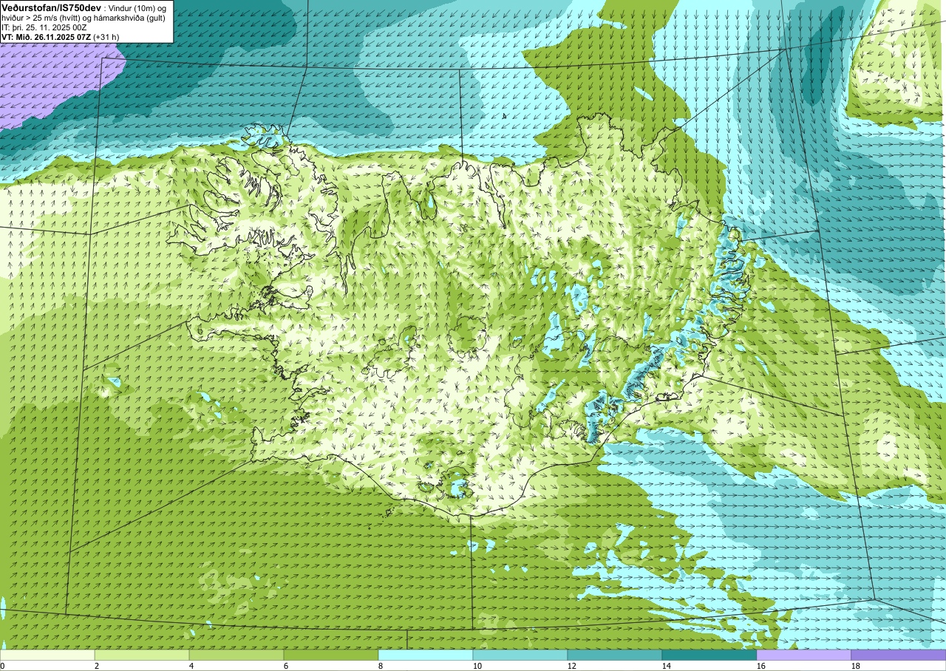Select the lavender 16–18 m/s legend swatch
Image resolution: width=946 pixels, height=671 pixels.
(804, 655)
